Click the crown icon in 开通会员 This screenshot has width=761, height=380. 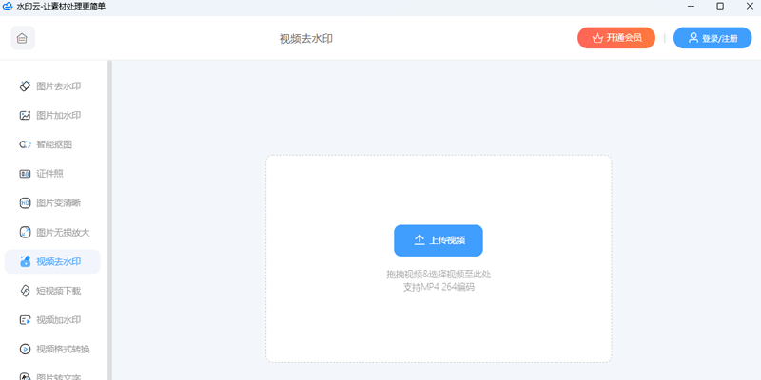click(x=597, y=38)
